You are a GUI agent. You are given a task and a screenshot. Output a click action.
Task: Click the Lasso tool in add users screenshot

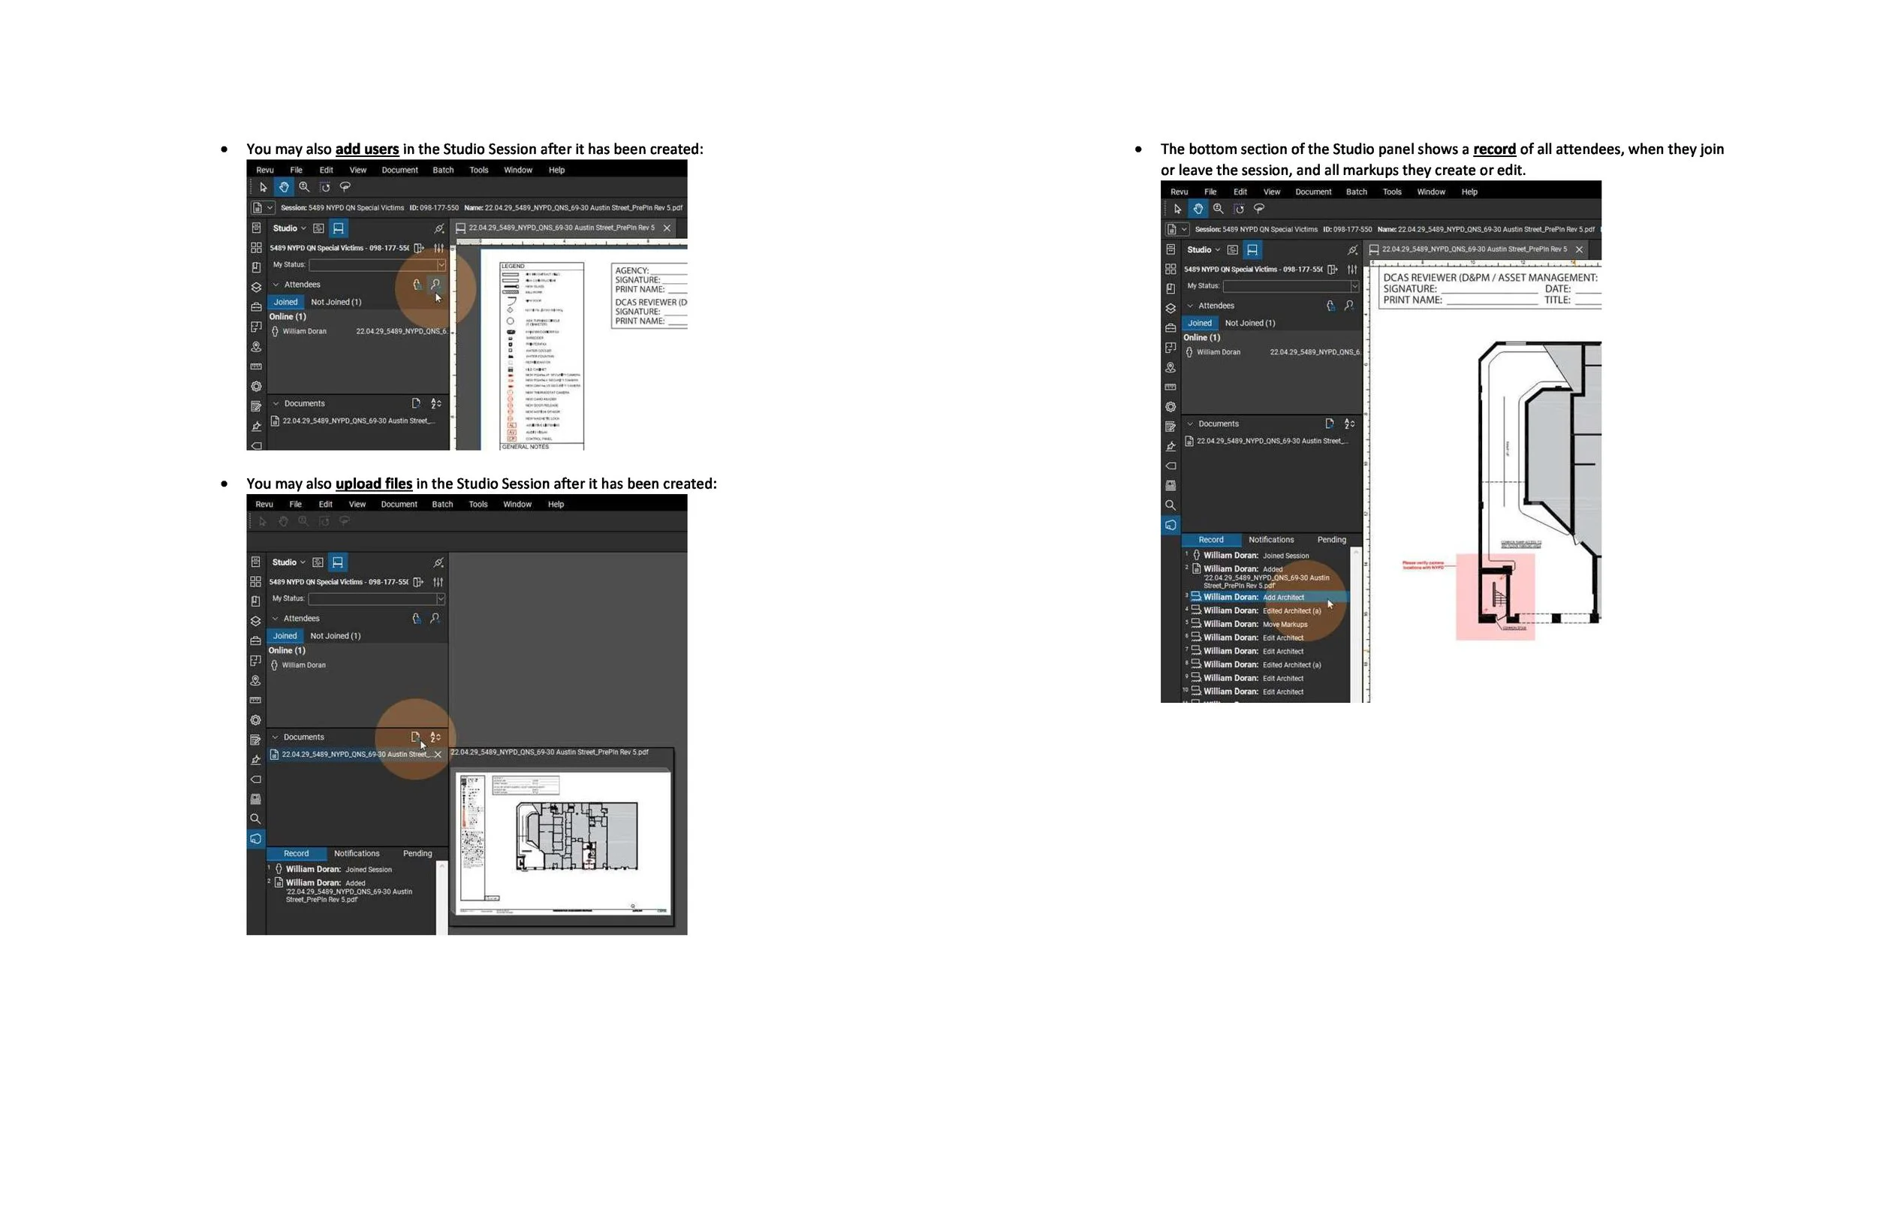(x=345, y=187)
